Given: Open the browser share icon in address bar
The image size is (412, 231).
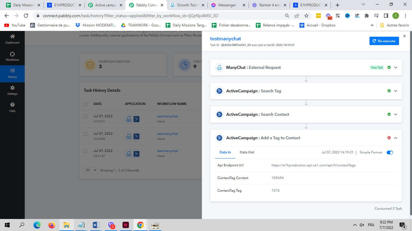Looking at the screenshot, I should coord(297,16).
